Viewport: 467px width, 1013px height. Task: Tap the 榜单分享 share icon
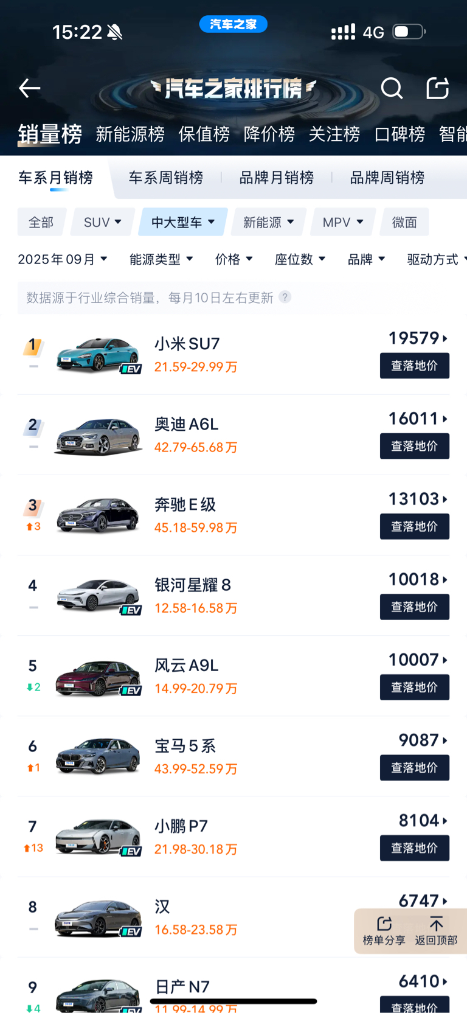(x=384, y=925)
